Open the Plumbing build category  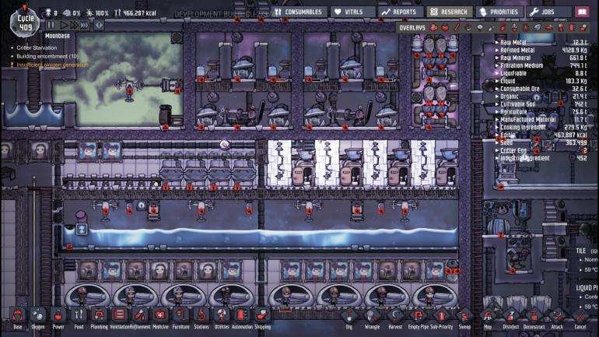(99, 318)
